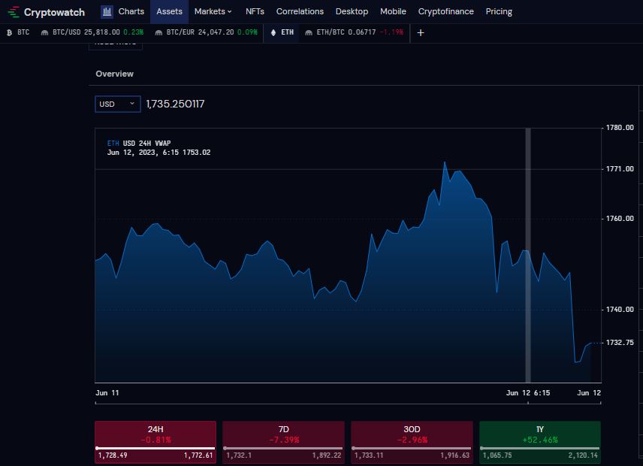Click the Jun 11 date label
Viewport: 643px width, 466px height.
click(x=107, y=393)
